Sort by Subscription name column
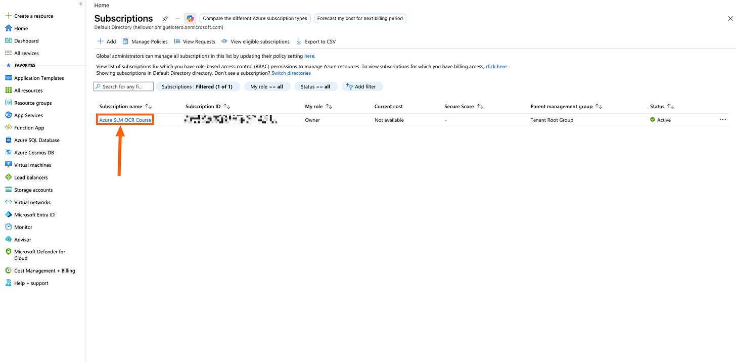736x362 pixels. pos(125,106)
